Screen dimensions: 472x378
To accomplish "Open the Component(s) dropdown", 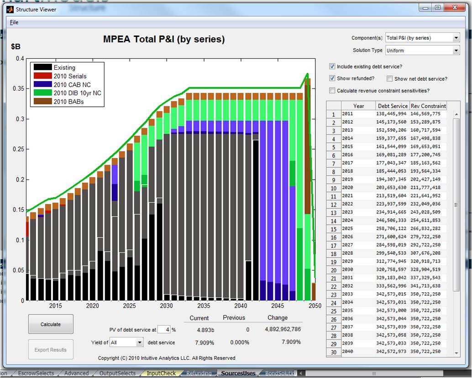I will click(456, 38).
